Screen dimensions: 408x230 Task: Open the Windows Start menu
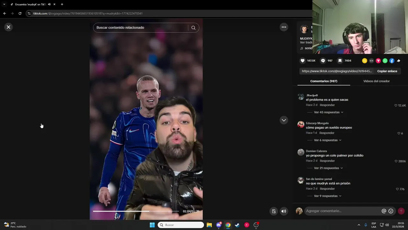[152, 225]
